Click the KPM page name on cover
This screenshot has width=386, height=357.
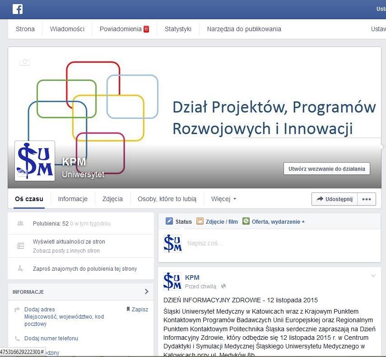pos(74,162)
